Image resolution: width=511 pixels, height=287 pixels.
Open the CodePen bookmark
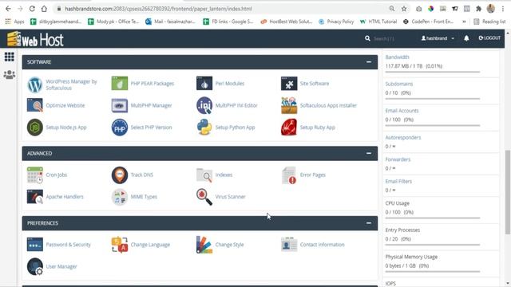428,22
